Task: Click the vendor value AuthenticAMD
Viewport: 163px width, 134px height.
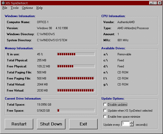Action: click(x=126, y=22)
